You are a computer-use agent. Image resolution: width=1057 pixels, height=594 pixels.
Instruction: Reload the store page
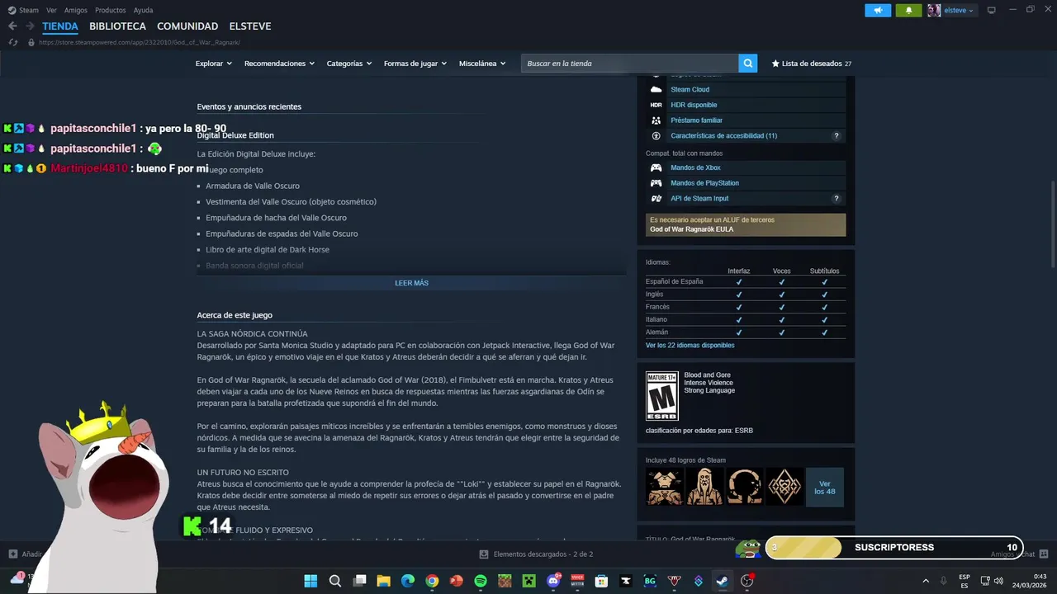tap(12, 42)
